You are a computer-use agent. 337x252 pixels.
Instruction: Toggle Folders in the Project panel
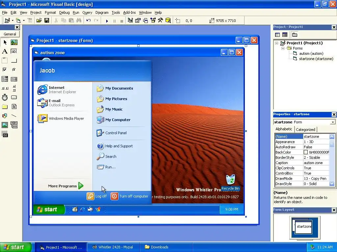coord(295,35)
